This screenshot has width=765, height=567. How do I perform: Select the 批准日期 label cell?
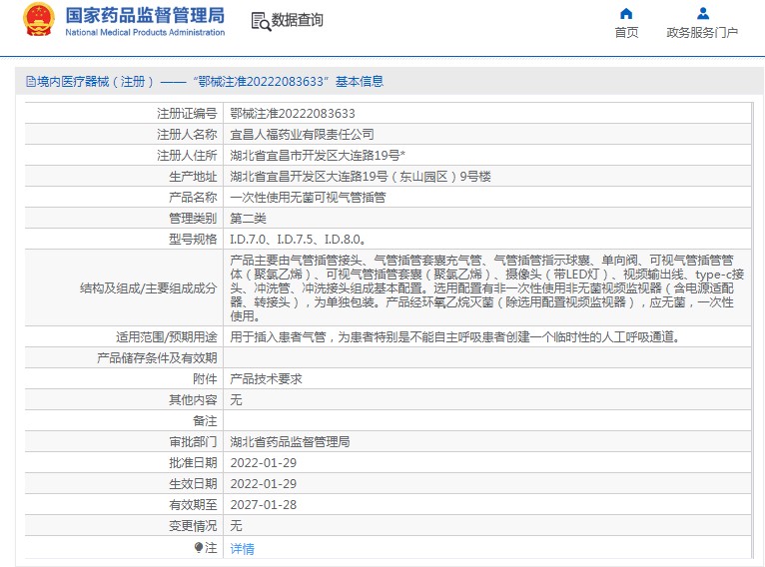193,462
